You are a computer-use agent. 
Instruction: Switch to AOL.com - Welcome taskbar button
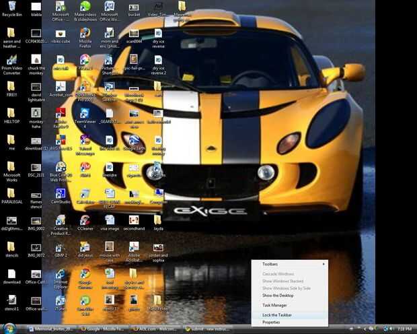click(155, 329)
